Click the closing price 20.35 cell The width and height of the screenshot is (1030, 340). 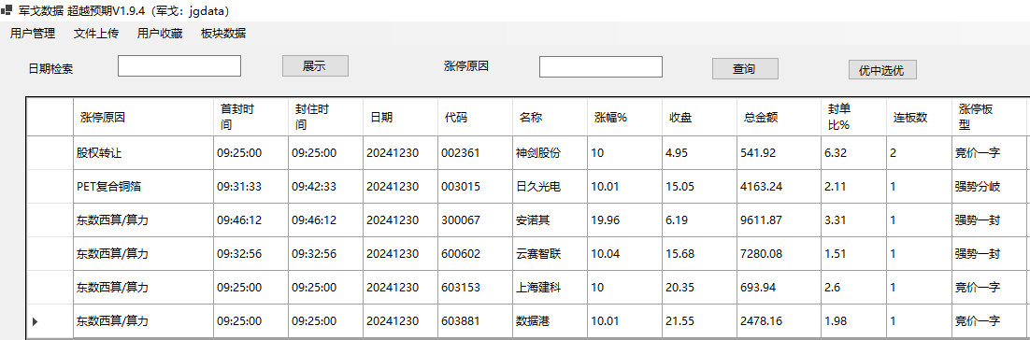[699, 288]
